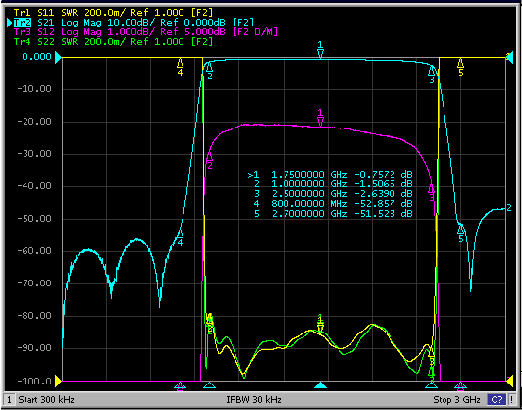Select the Tr4 S22 SWR trace label
The height and width of the screenshot is (410, 522).
click(x=113, y=42)
